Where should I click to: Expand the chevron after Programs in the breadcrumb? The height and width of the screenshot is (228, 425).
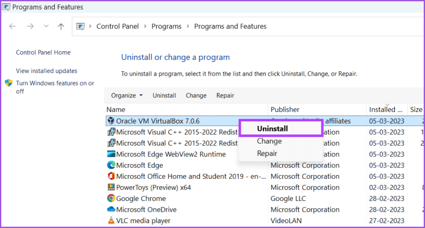[x=188, y=26]
